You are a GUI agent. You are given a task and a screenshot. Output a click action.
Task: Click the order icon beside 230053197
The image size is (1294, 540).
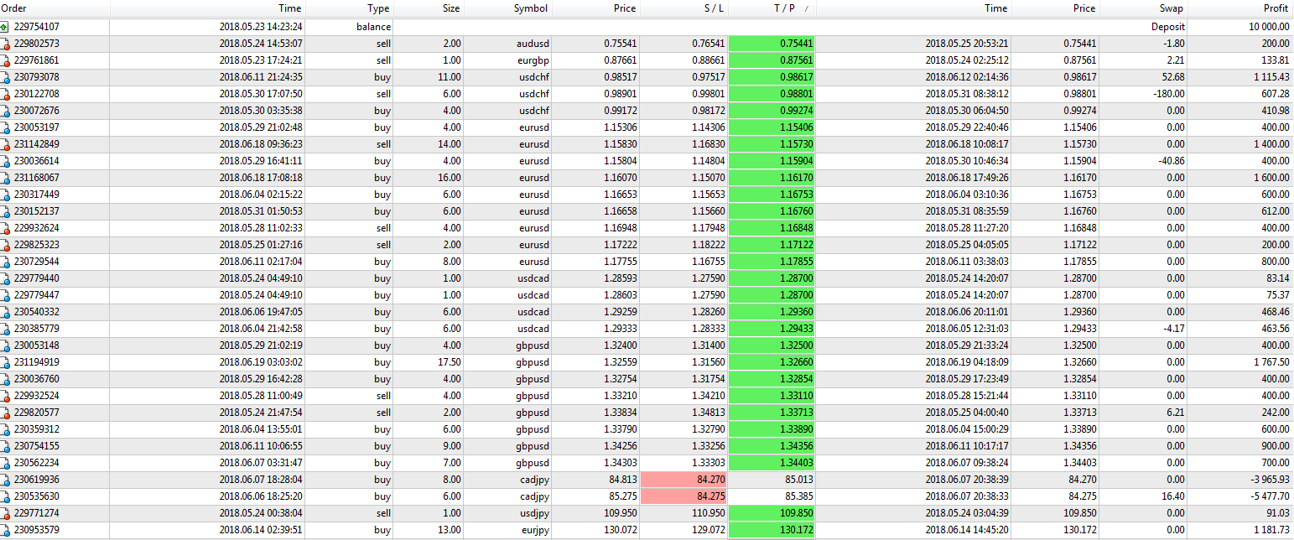coord(5,127)
